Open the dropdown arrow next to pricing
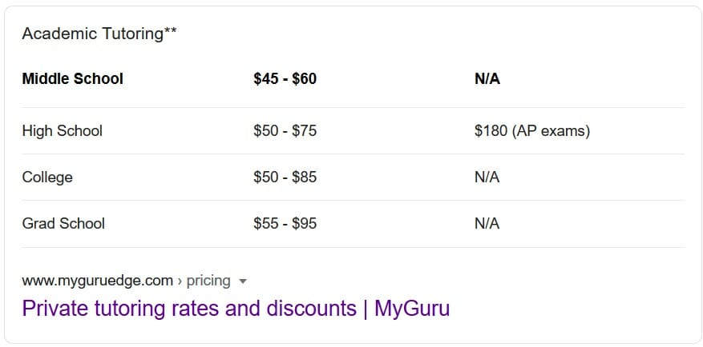The width and height of the screenshot is (703, 347). (243, 281)
